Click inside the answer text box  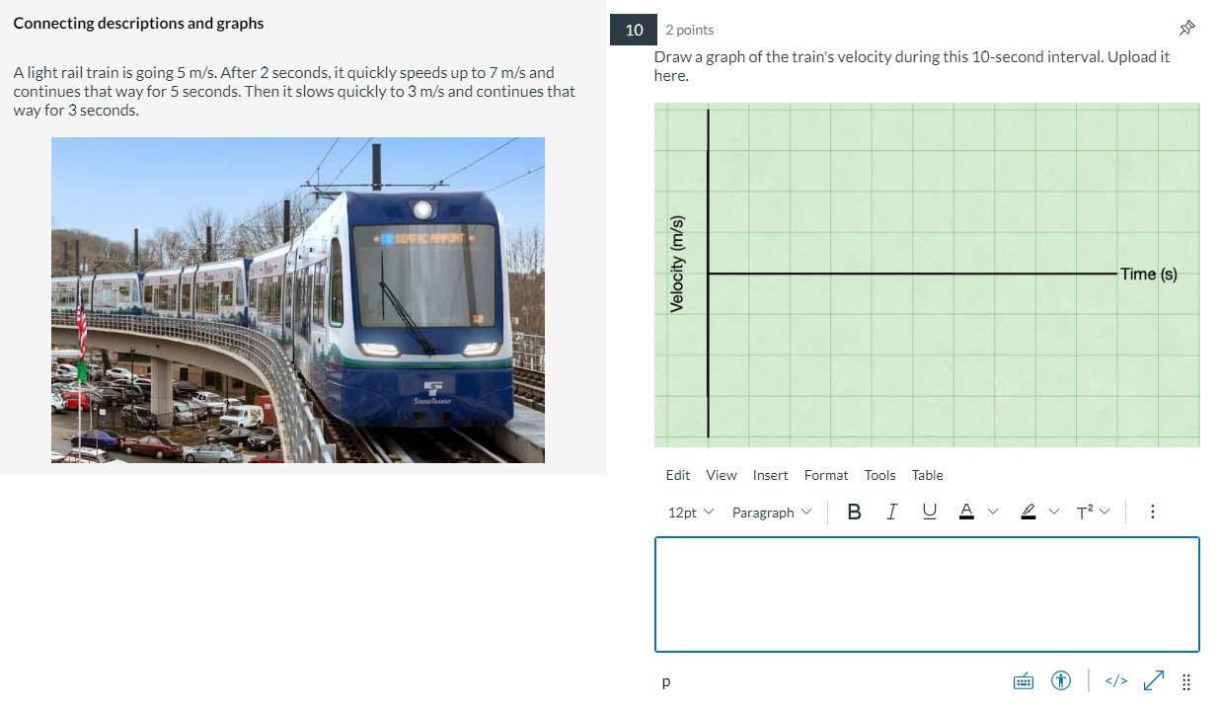tap(926, 592)
